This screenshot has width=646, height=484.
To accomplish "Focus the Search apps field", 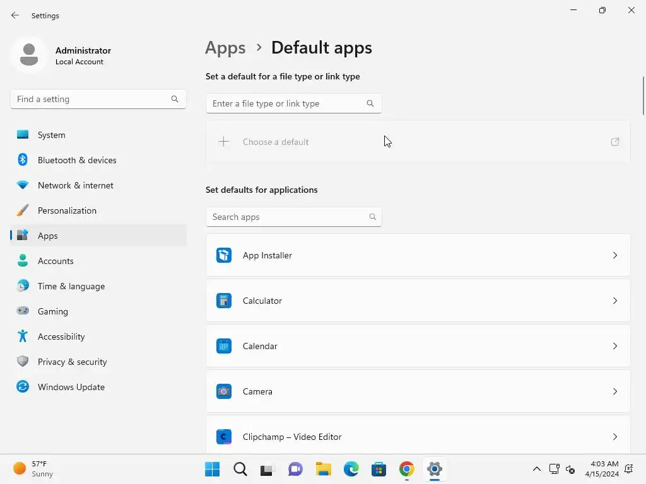I will [294, 217].
